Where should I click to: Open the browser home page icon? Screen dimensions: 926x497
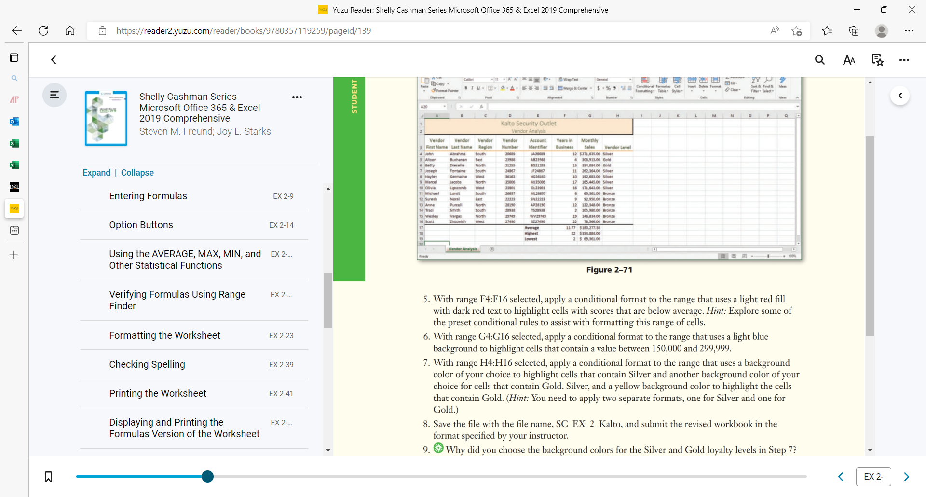point(70,31)
